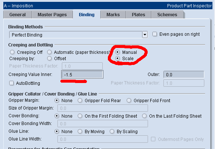
Task: Open the Master Pages tab
Action: coord(52,14)
